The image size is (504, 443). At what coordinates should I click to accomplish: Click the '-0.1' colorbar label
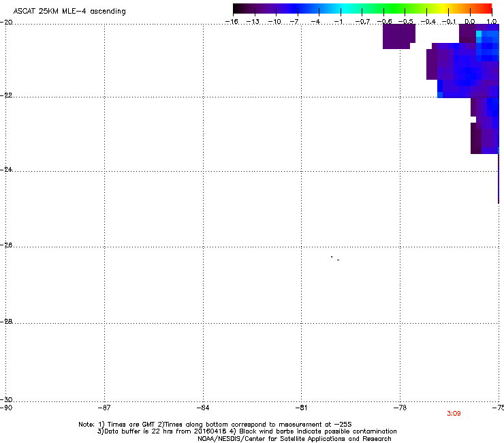coord(449,22)
